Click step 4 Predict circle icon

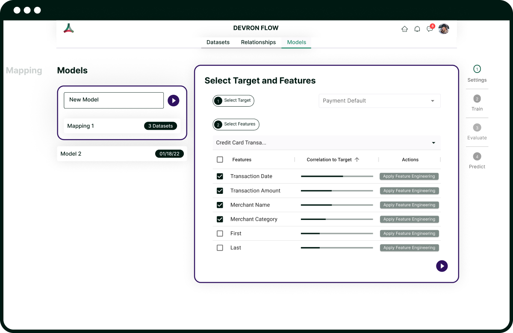tap(477, 156)
